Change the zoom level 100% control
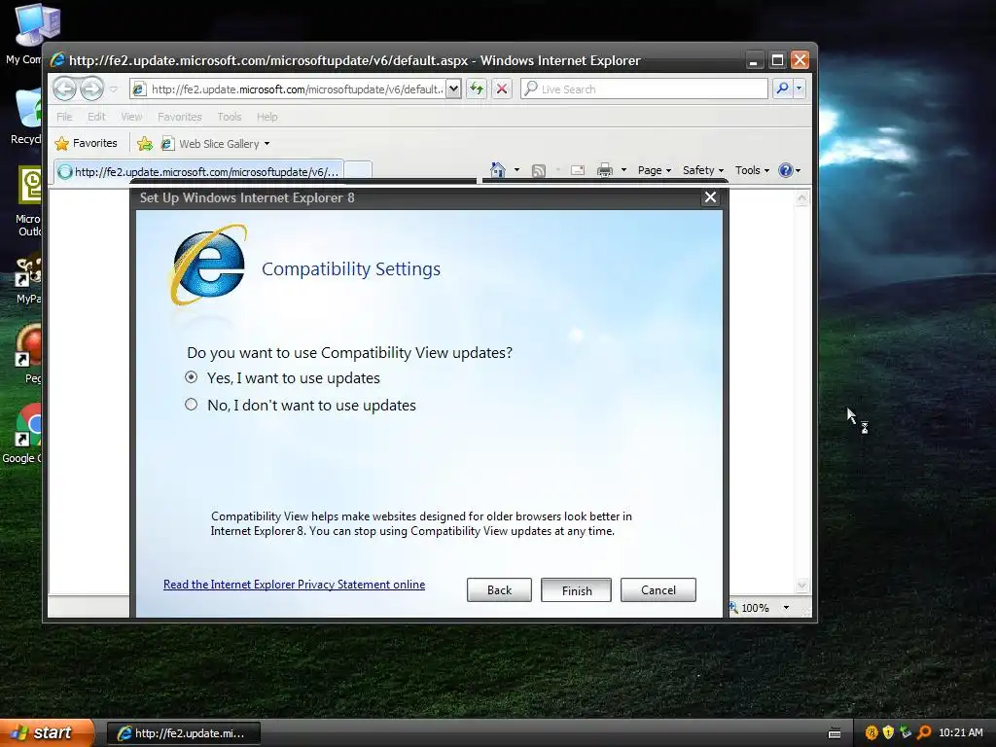The width and height of the screenshot is (996, 747). coord(759,608)
